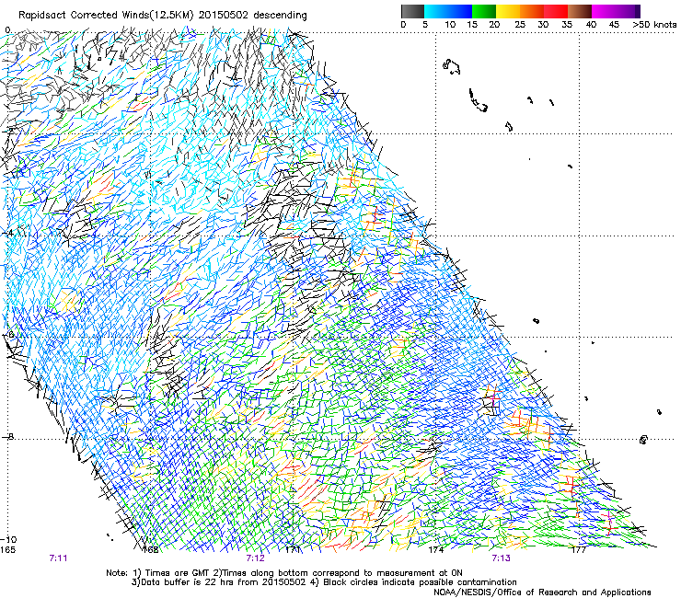Click the purple '7:11' time label
Viewport: 681px width, 598px height.
(x=58, y=558)
